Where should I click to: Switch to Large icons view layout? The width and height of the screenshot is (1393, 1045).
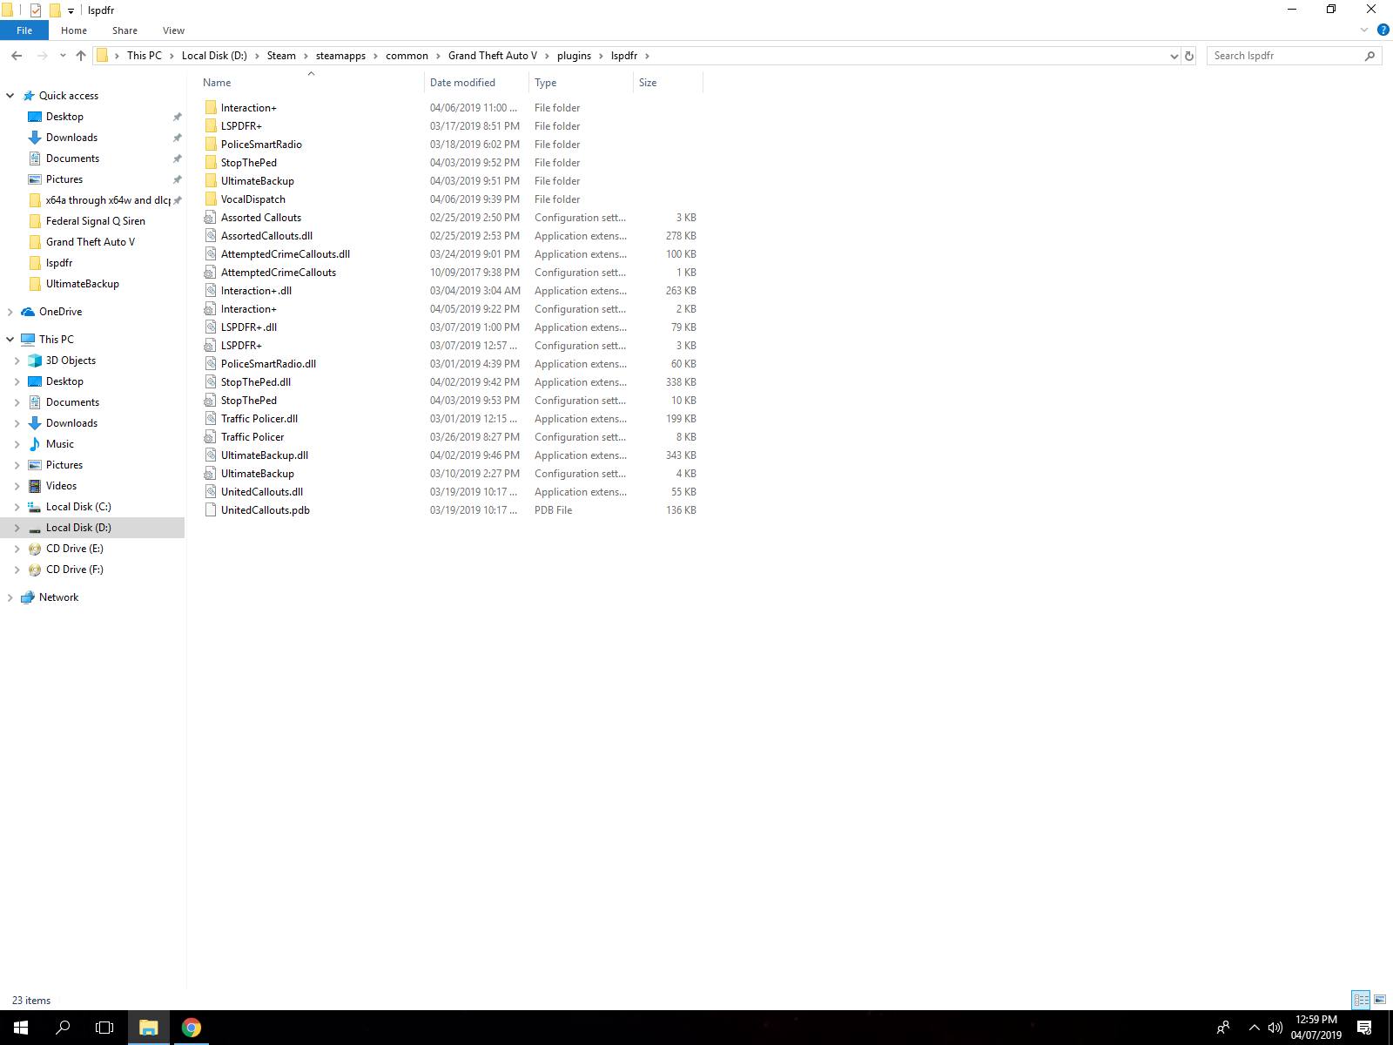coord(1380,1000)
